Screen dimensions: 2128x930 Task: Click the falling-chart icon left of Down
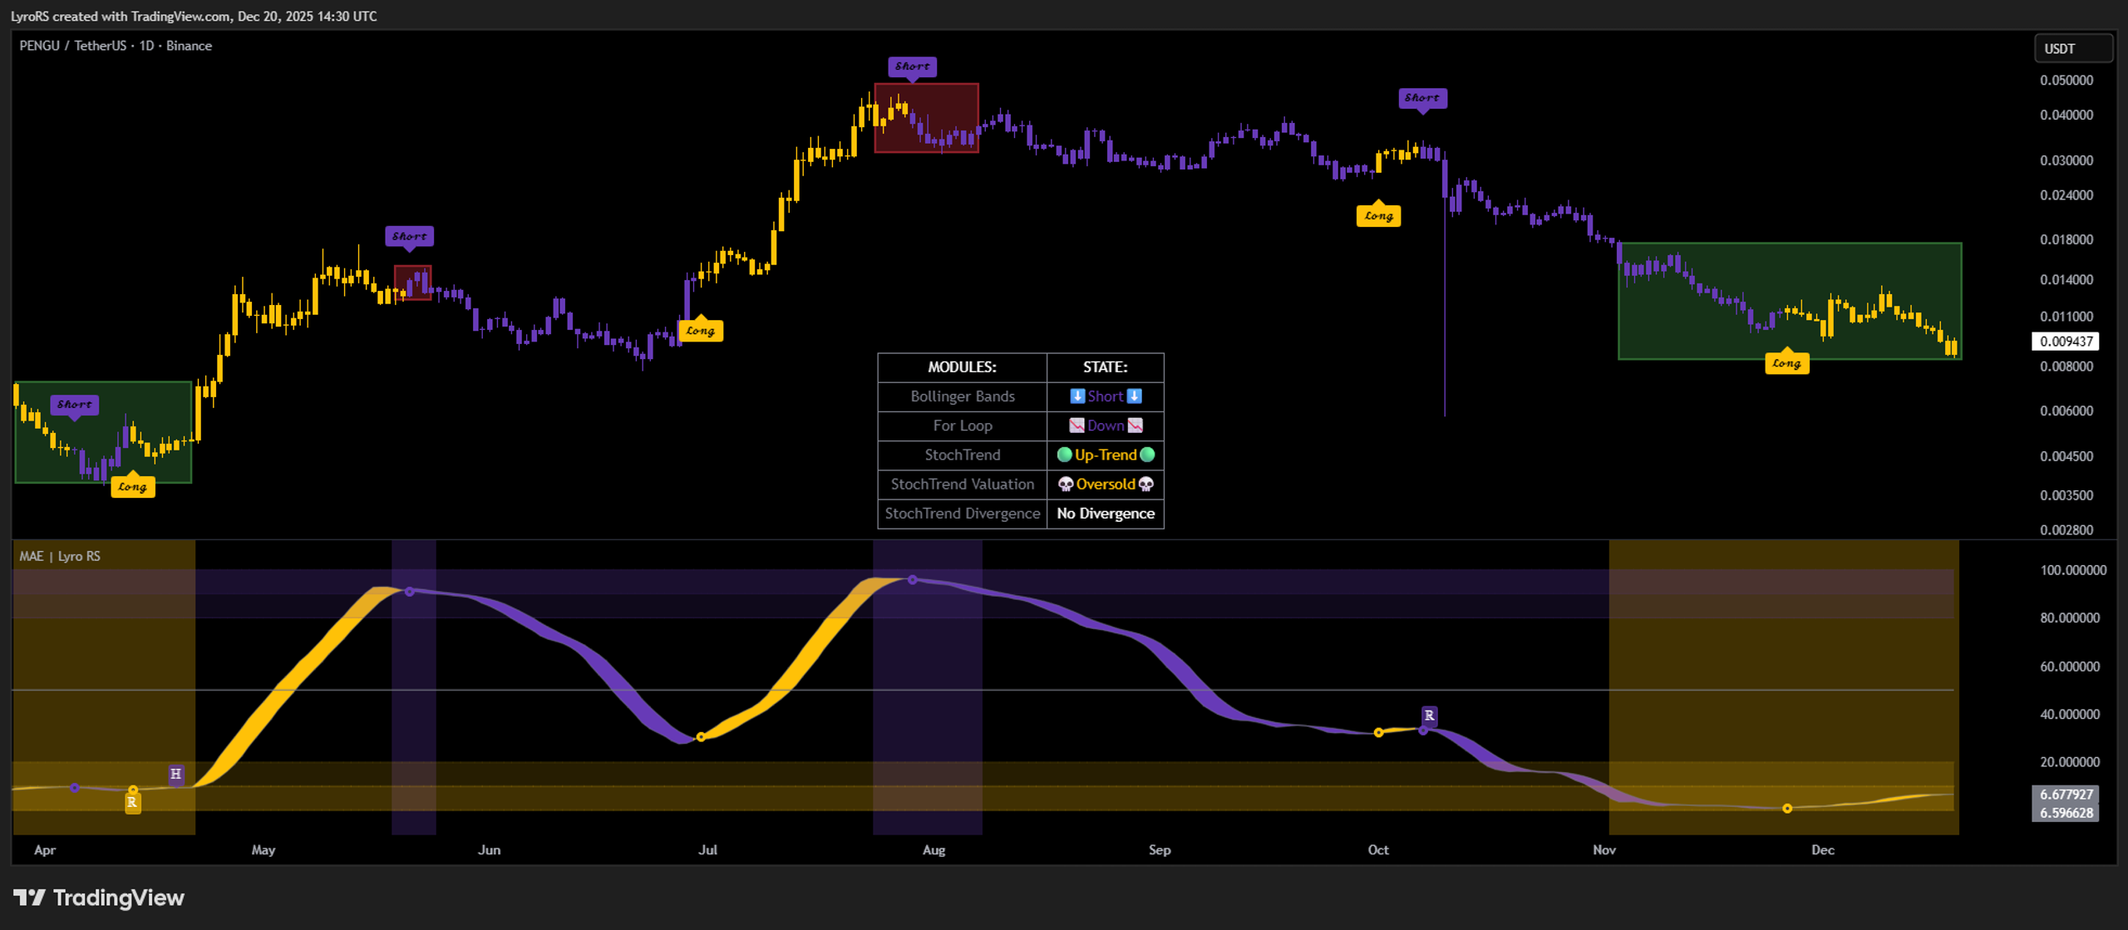pos(1076,426)
